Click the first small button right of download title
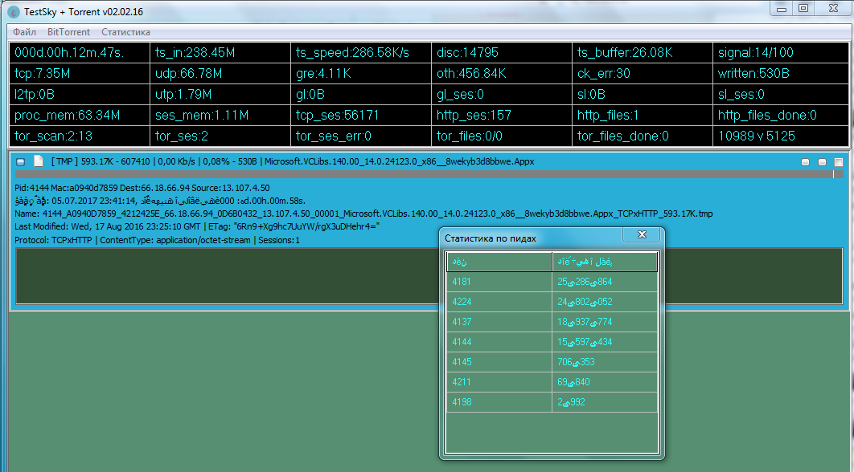The height and width of the screenshot is (472, 854). point(806,162)
